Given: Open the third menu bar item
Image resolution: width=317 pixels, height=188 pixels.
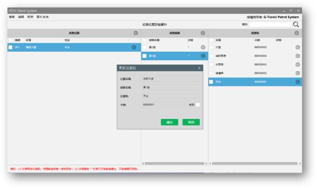Looking at the screenshot, I should point(30,17).
